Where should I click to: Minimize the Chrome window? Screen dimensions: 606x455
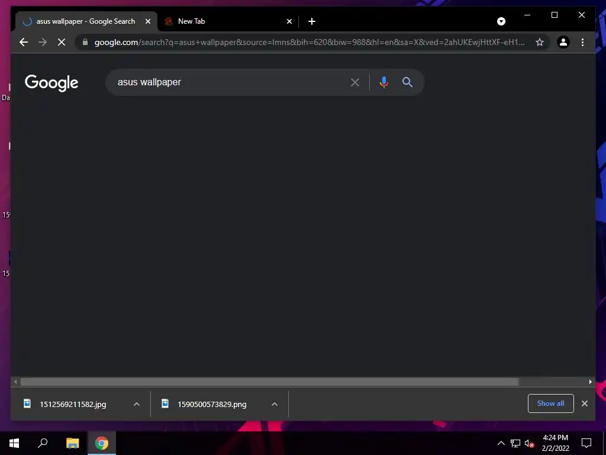[527, 15]
